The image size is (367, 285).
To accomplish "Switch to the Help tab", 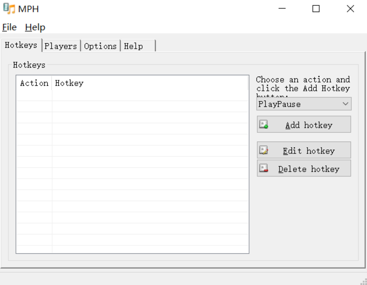I will tap(138, 46).
